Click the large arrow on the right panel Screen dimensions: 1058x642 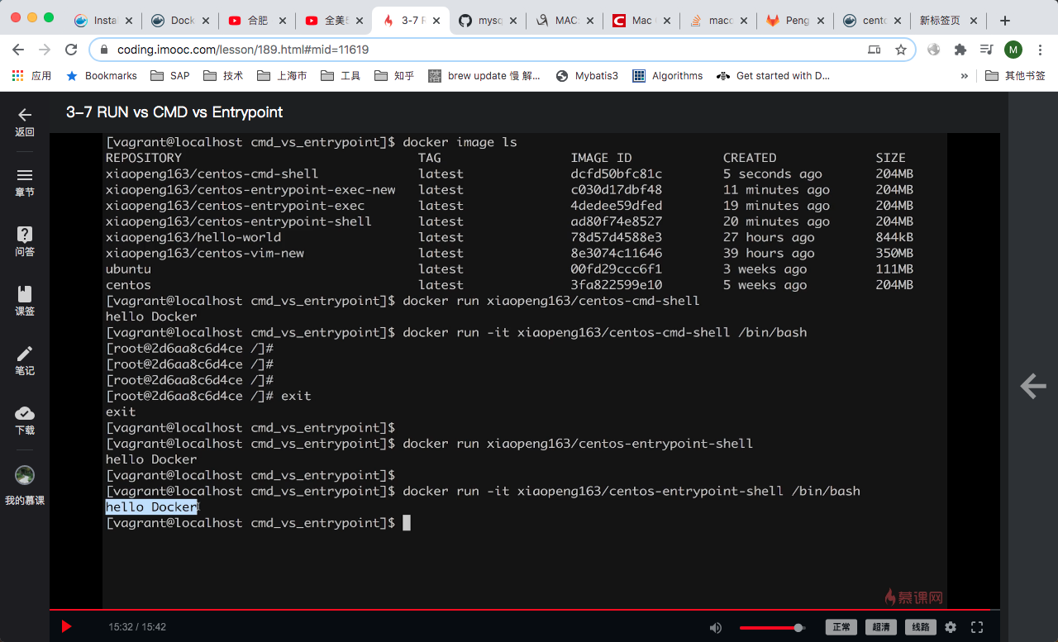click(1033, 386)
